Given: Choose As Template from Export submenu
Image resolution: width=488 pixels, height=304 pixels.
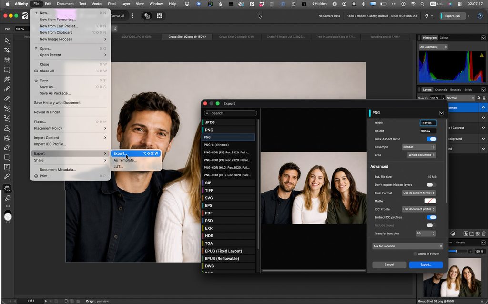Looking at the screenshot, I should click(125, 160).
